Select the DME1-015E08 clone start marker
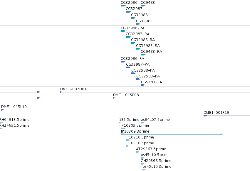Viewport: 250px width, 171px height. pyautogui.click(x=114, y=98)
